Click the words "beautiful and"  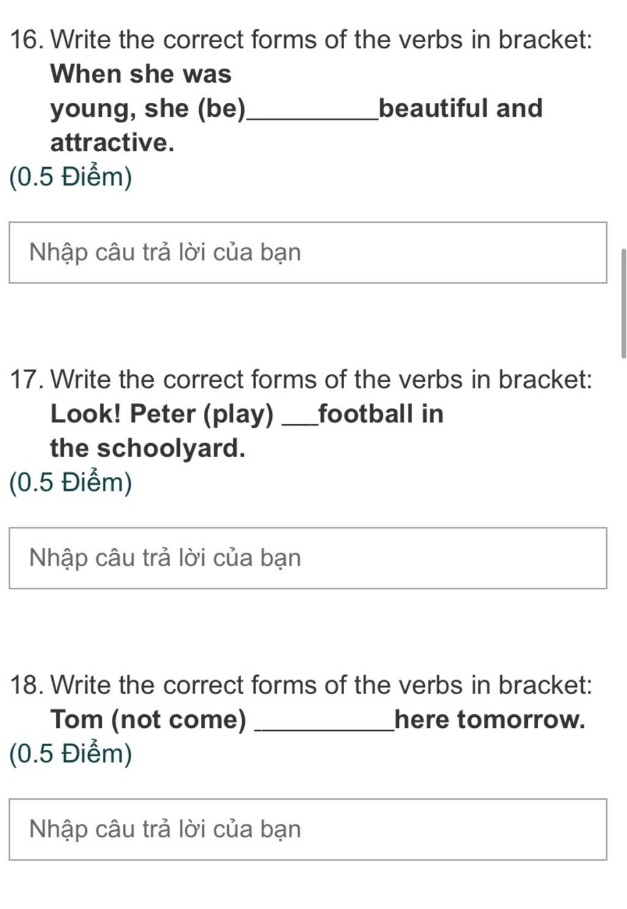click(461, 108)
